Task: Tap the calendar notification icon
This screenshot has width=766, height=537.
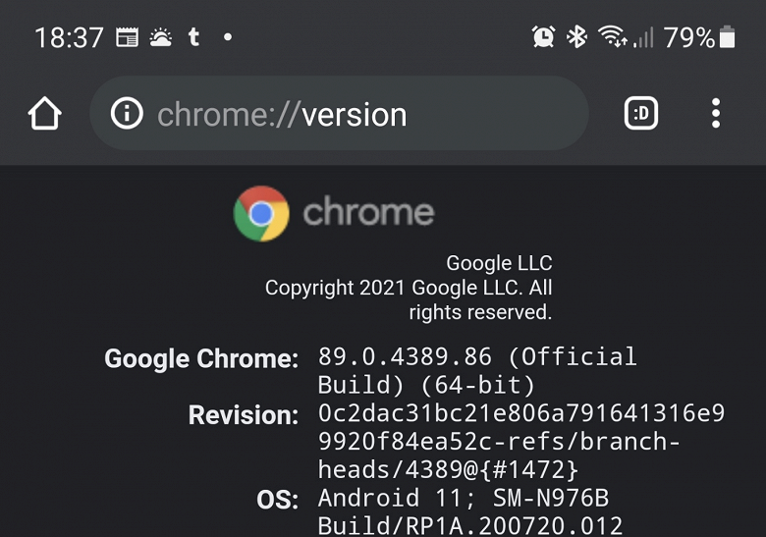Action: 127,37
